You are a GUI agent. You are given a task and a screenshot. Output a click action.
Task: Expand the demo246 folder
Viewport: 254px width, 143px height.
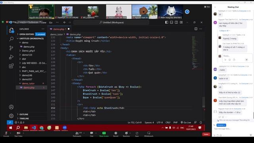pyautogui.click(x=27, y=75)
